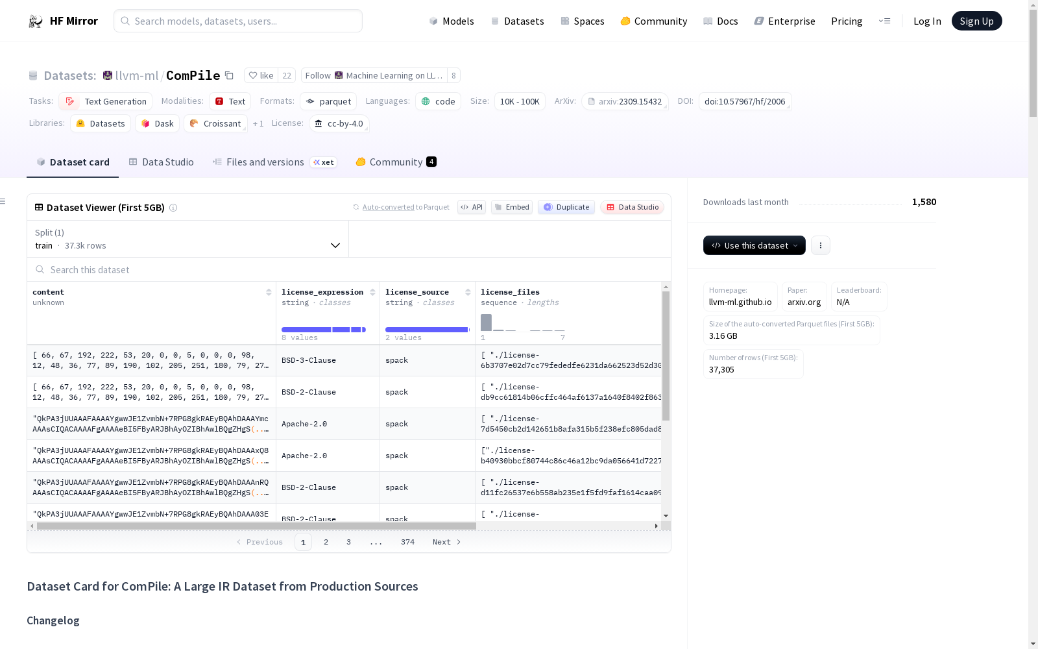This screenshot has width=1038, height=649.
Task: Click the table's horizontal scrollbar
Action: (x=256, y=526)
